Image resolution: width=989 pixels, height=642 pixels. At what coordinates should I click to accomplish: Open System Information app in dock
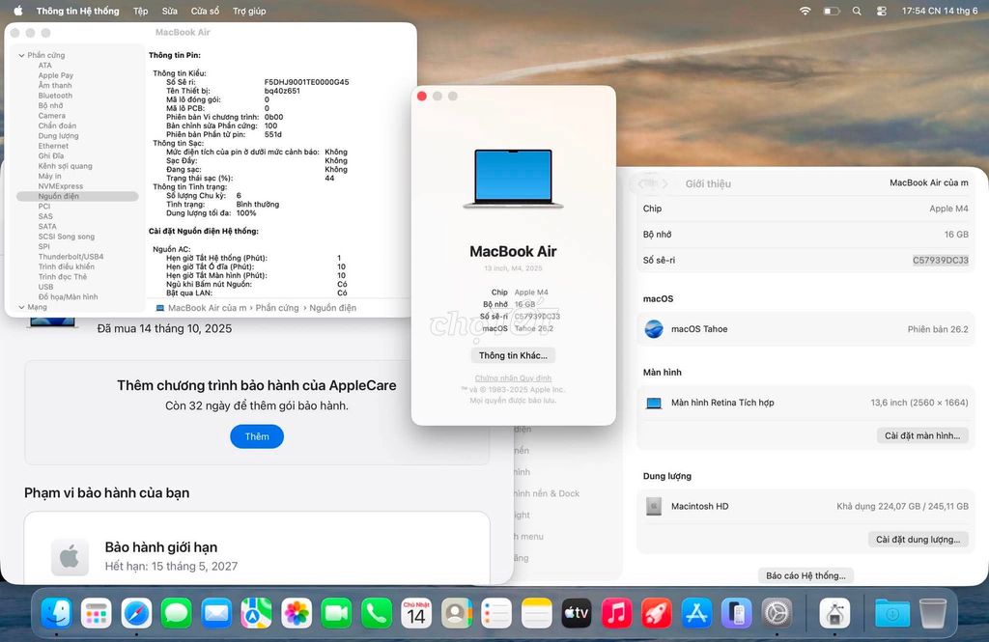tap(835, 613)
